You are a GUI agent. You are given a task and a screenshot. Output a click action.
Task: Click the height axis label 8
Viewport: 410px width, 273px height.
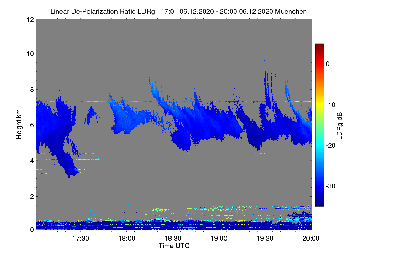(32, 89)
